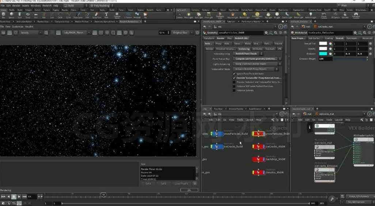Image resolution: width=375 pixels, height=206 pixels.
Task: Select the iceCracks_mat material node
Action: [x=325, y=152]
